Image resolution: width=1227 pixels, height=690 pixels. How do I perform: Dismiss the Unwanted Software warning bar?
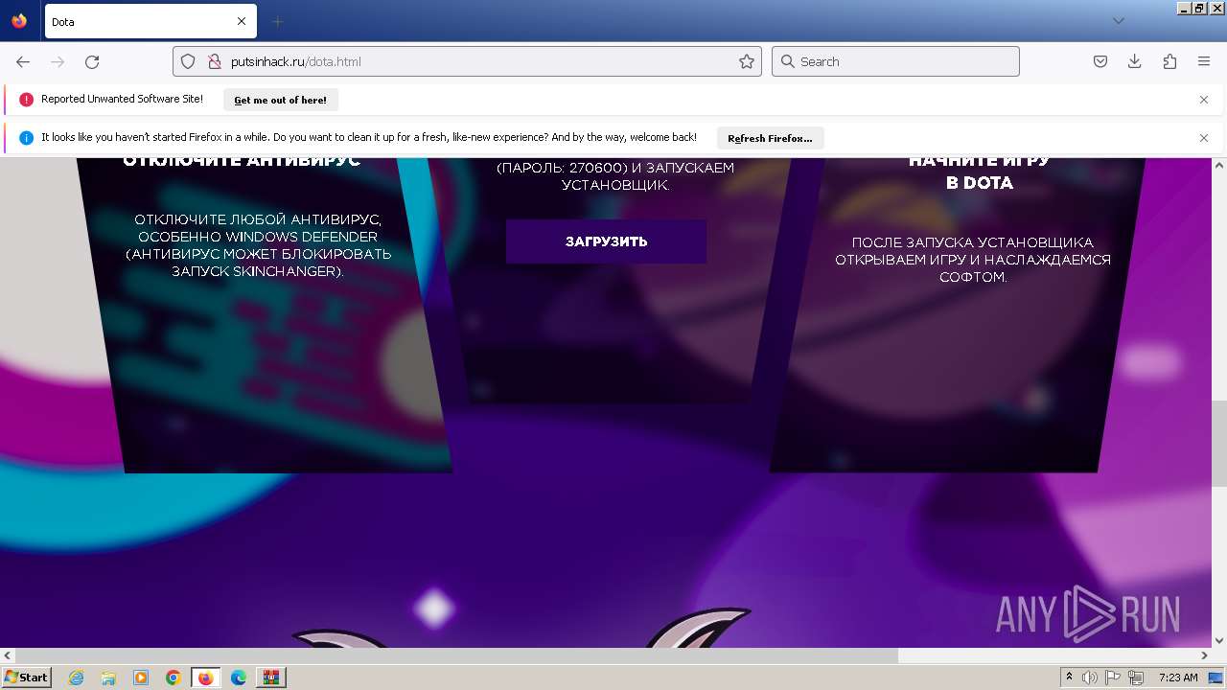[1204, 100]
